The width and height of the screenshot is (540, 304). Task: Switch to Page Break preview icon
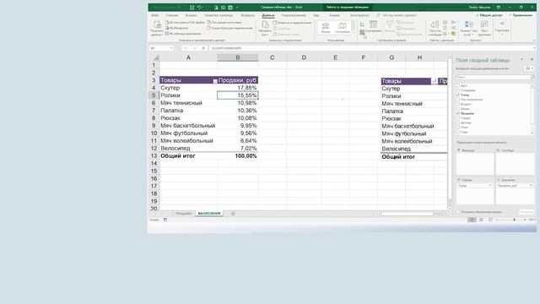(x=490, y=220)
